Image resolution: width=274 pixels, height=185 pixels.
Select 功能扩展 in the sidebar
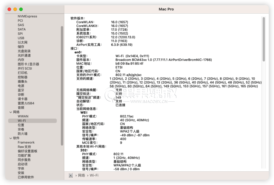click(x=24, y=156)
